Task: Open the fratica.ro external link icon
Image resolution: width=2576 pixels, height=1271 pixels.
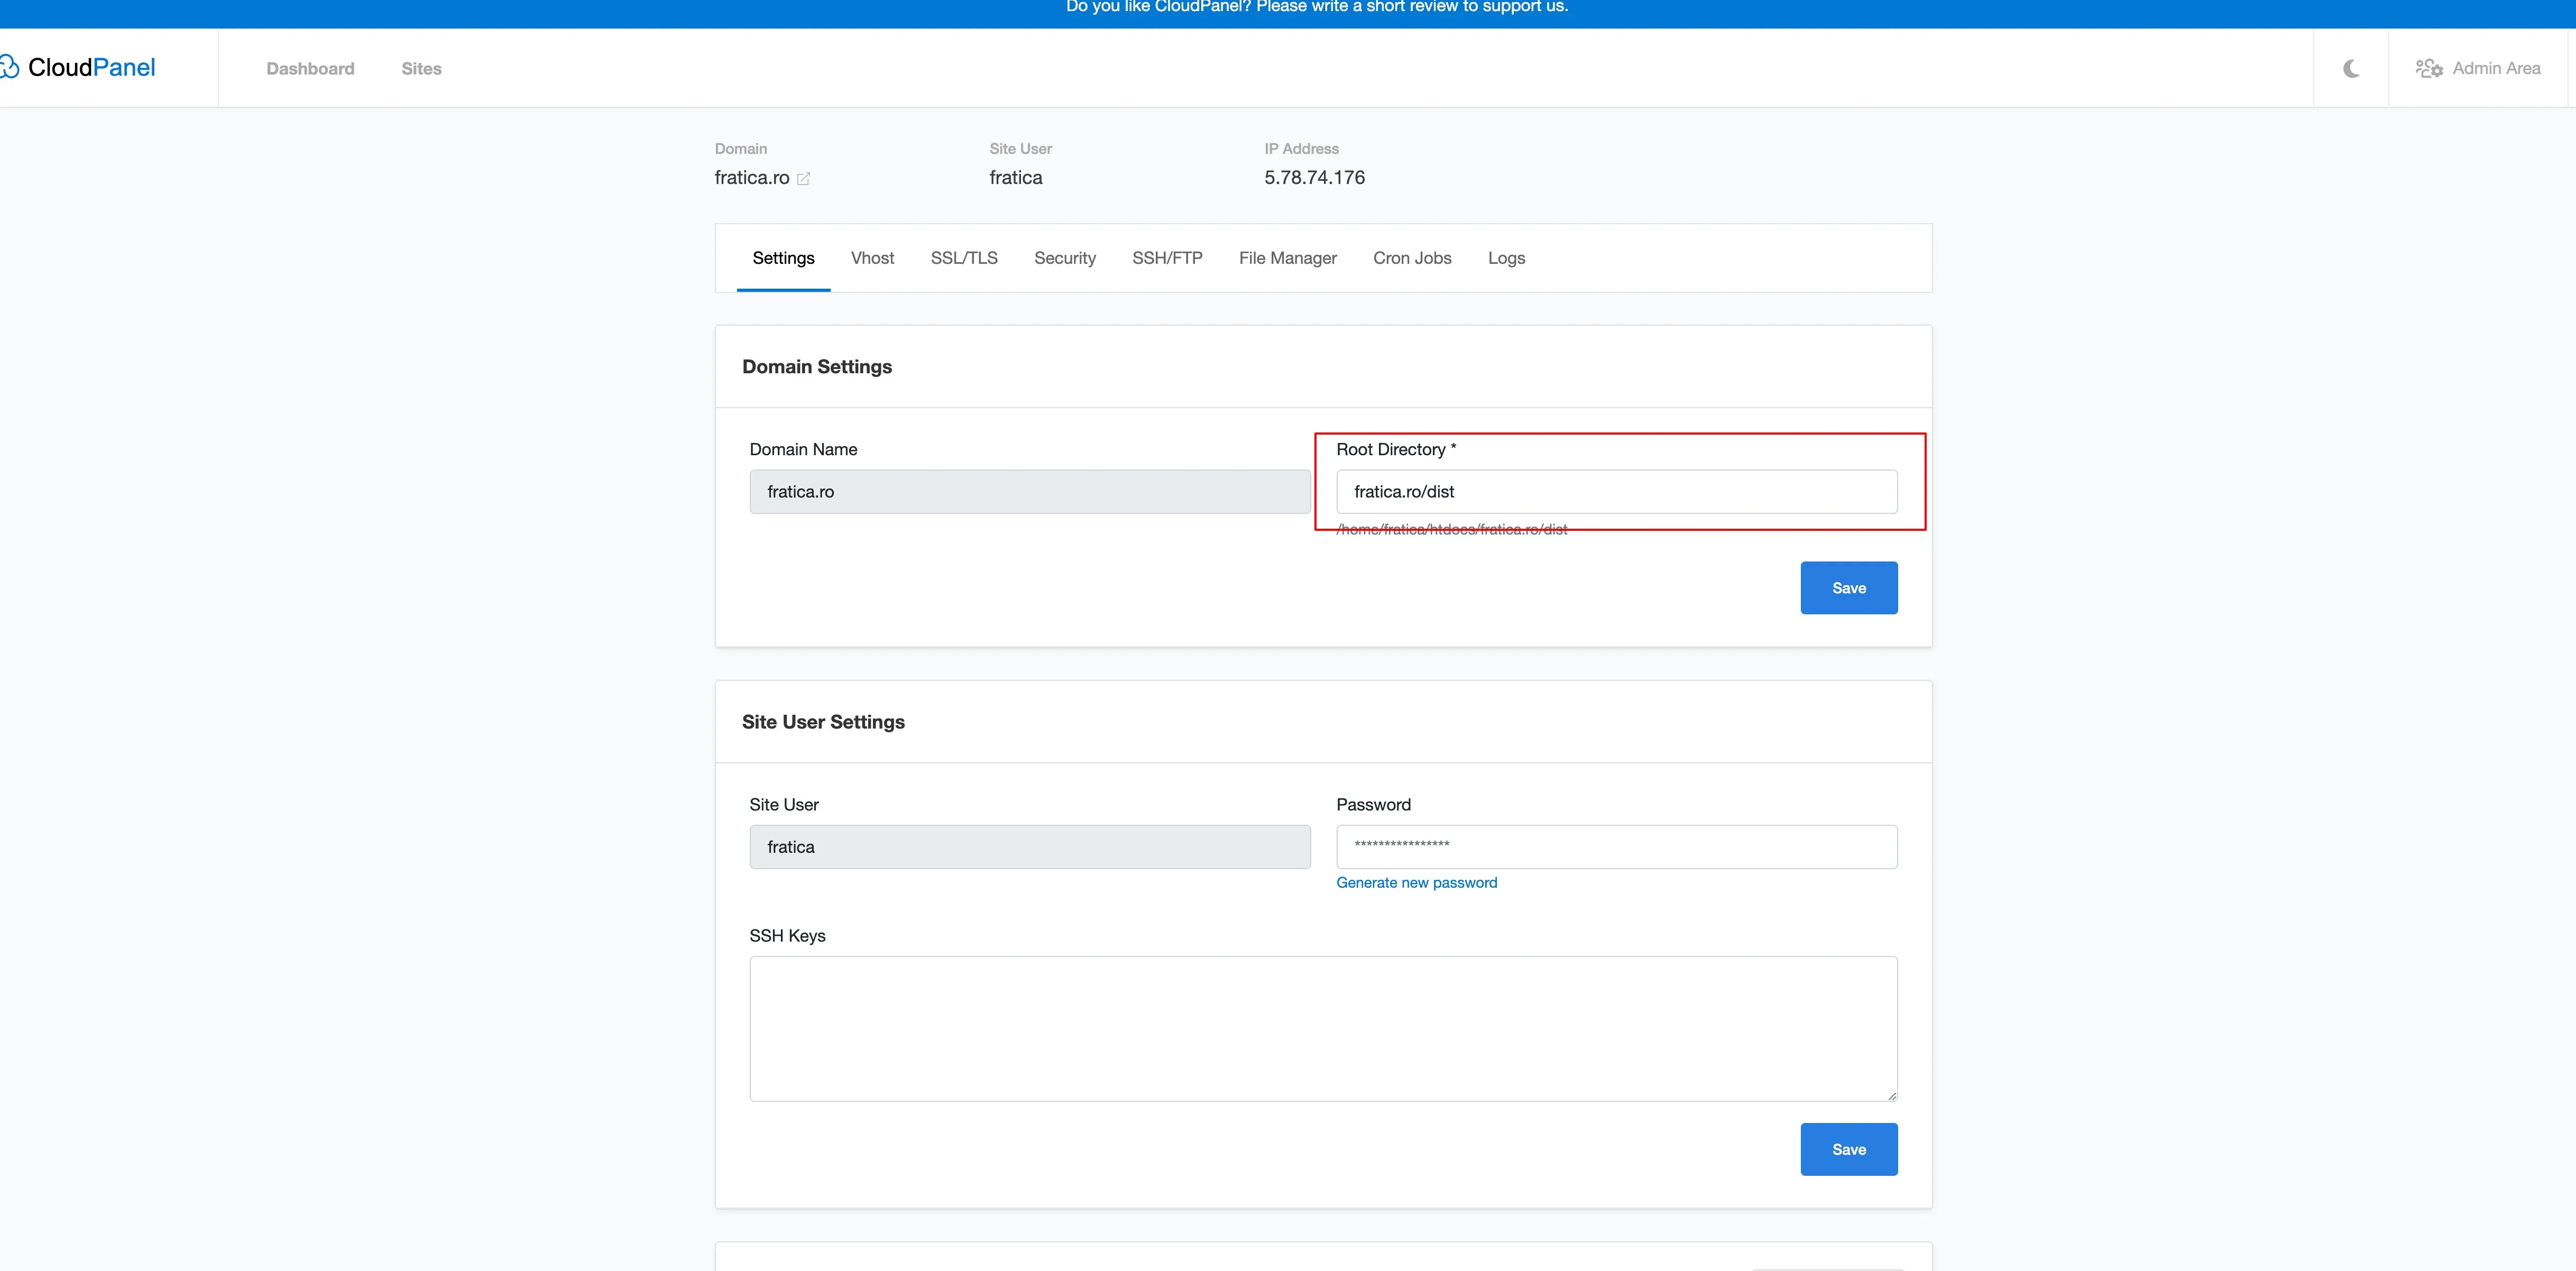Action: click(x=803, y=178)
